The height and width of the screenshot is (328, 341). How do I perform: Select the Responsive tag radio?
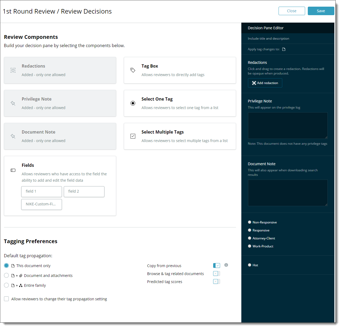click(250, 230)
